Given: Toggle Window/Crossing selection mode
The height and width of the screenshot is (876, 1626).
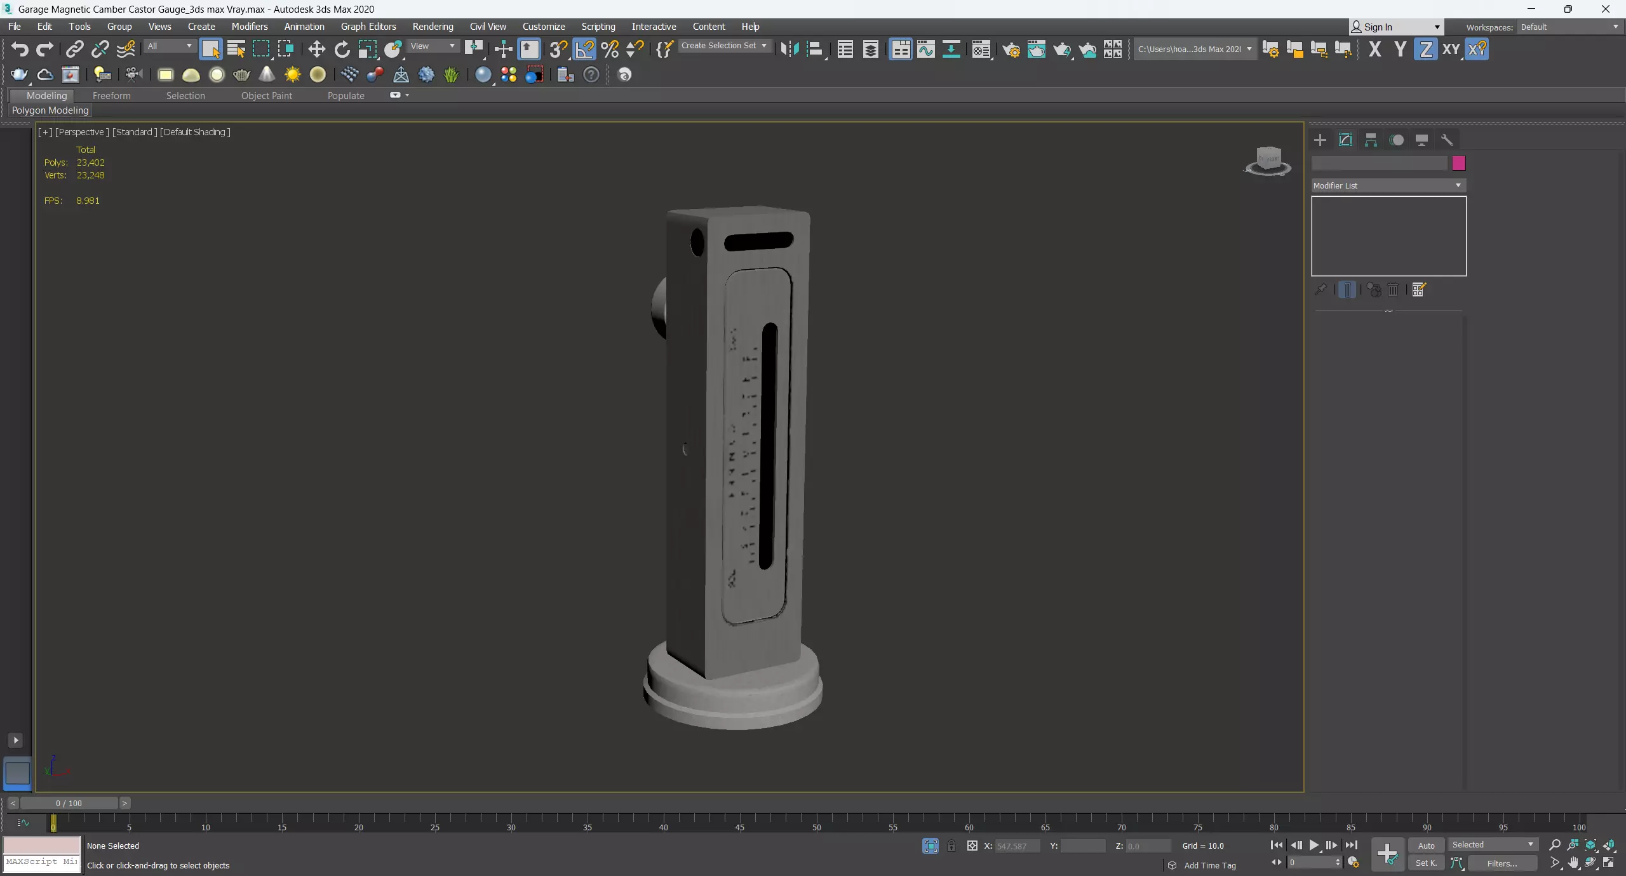Looking at the screenshot, I should point(286,49).
